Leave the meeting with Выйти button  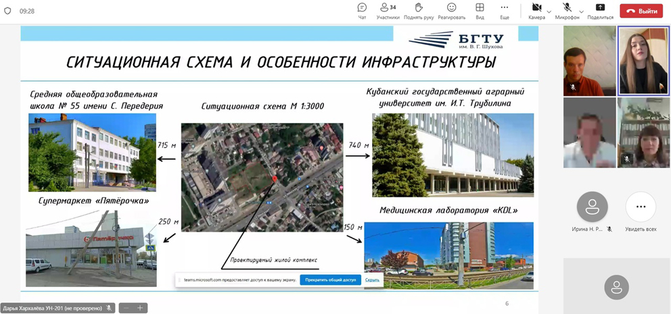[x=641, y=11]
